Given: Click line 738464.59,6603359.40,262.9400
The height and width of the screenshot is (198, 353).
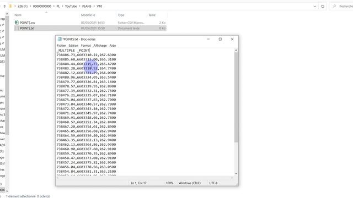Looking at the screenshot, I should pos(86,136).
